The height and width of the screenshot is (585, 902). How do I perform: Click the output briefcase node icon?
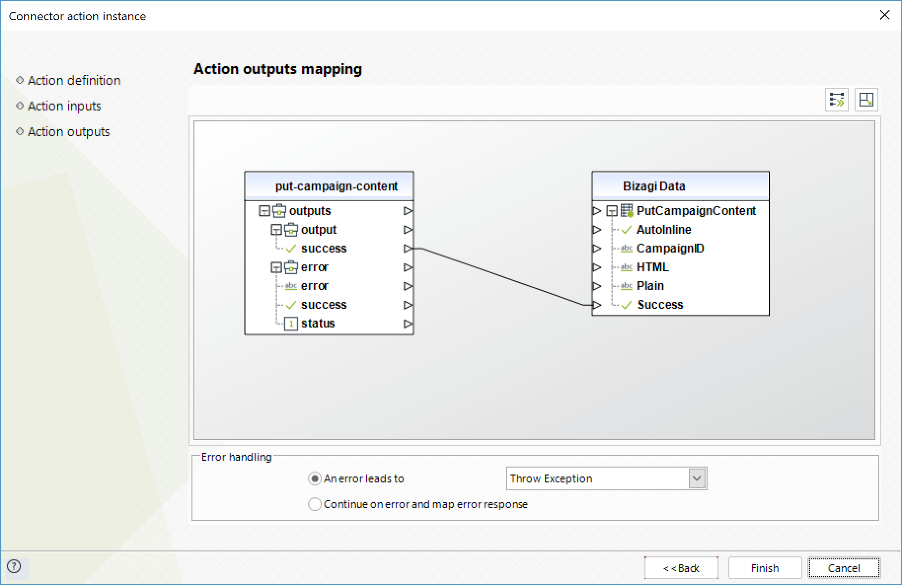(x=291, y=229)
